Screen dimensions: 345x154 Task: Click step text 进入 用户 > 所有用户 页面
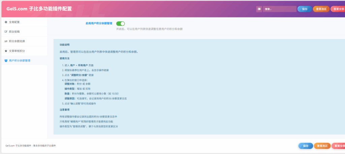(x=79, y=65)
